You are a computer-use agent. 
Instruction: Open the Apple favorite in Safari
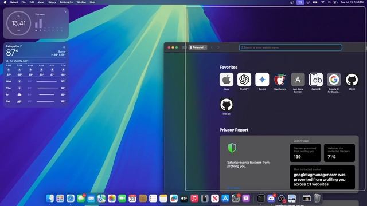click(227, 80)
